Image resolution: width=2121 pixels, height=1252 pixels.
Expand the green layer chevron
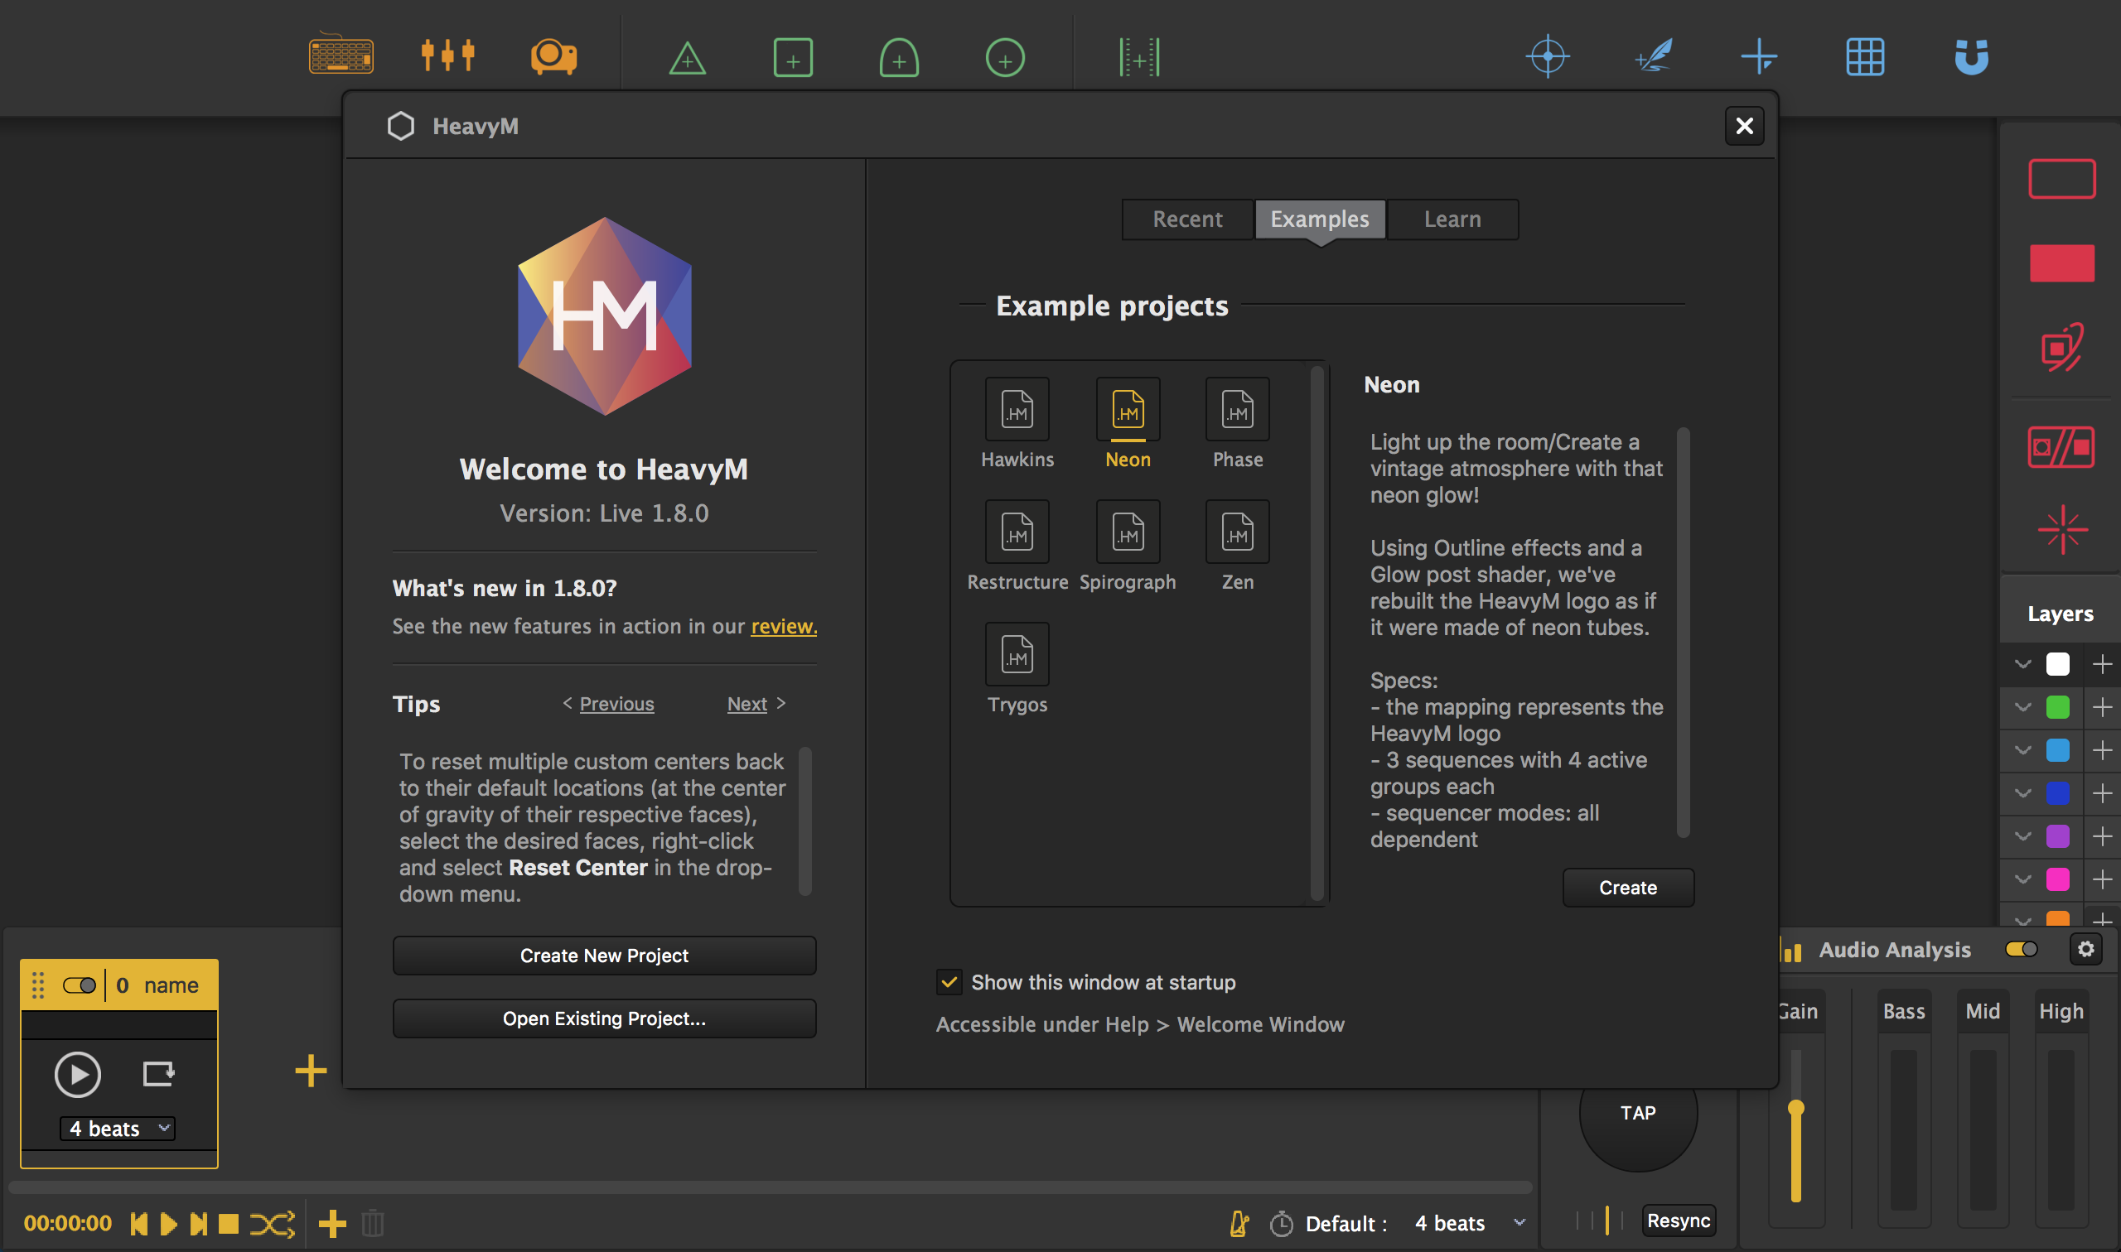tap(2022, 707)
